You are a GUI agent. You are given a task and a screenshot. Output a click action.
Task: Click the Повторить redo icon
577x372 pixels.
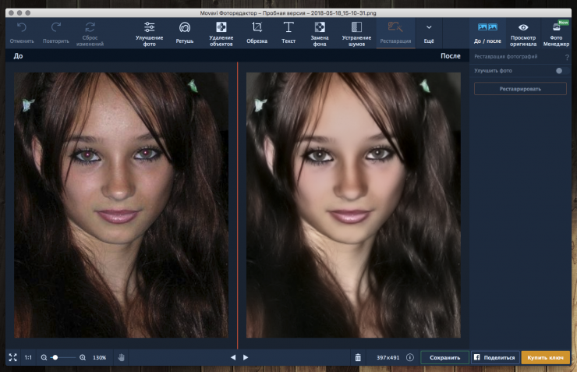(56, 27)
